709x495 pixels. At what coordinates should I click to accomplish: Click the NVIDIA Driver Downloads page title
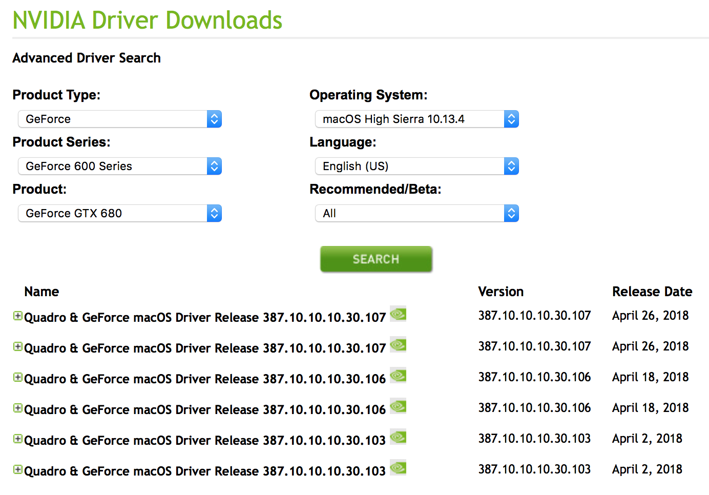click(148, 20)
